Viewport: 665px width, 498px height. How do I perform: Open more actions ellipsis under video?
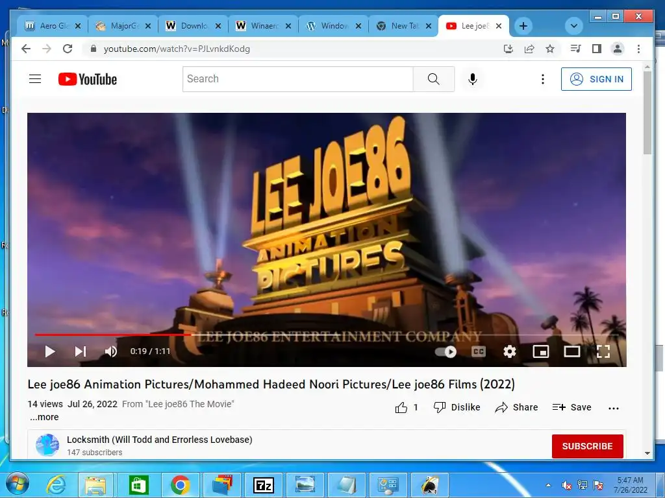pyautogui.click(x=613, y=409)
